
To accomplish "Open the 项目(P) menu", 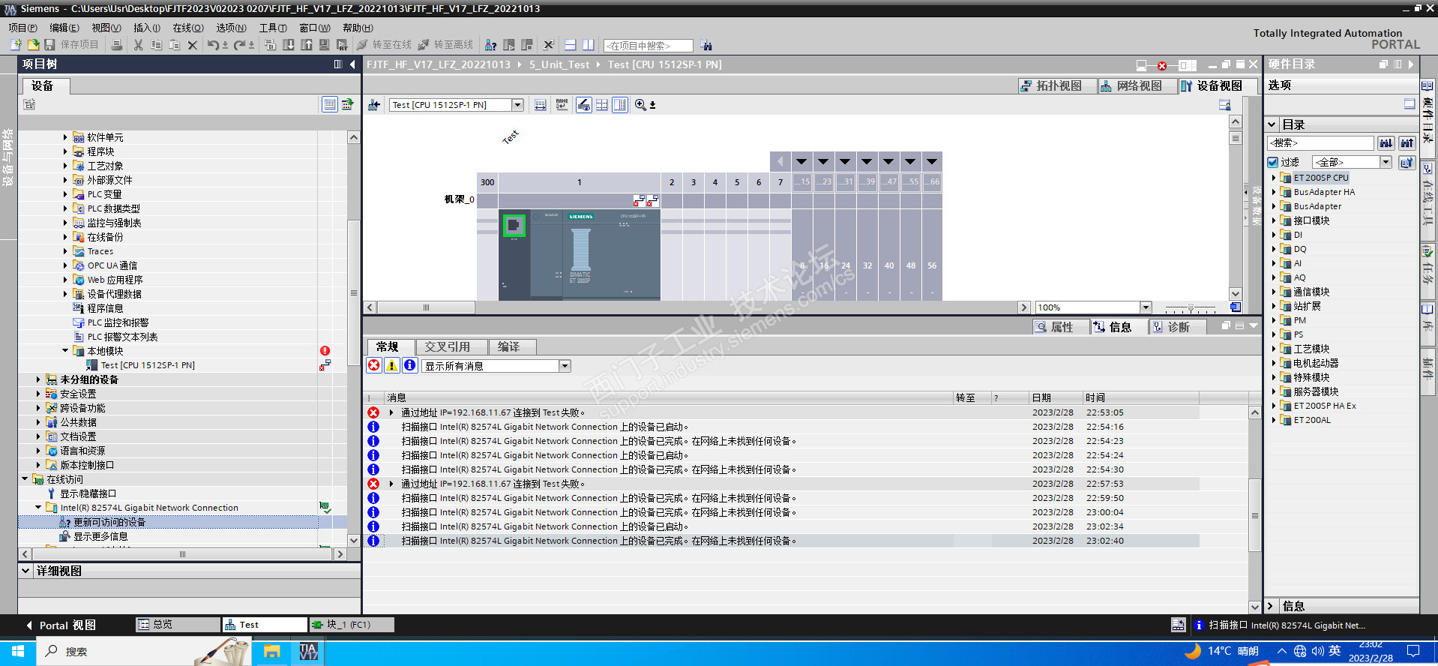I will (x=22, y=28).
